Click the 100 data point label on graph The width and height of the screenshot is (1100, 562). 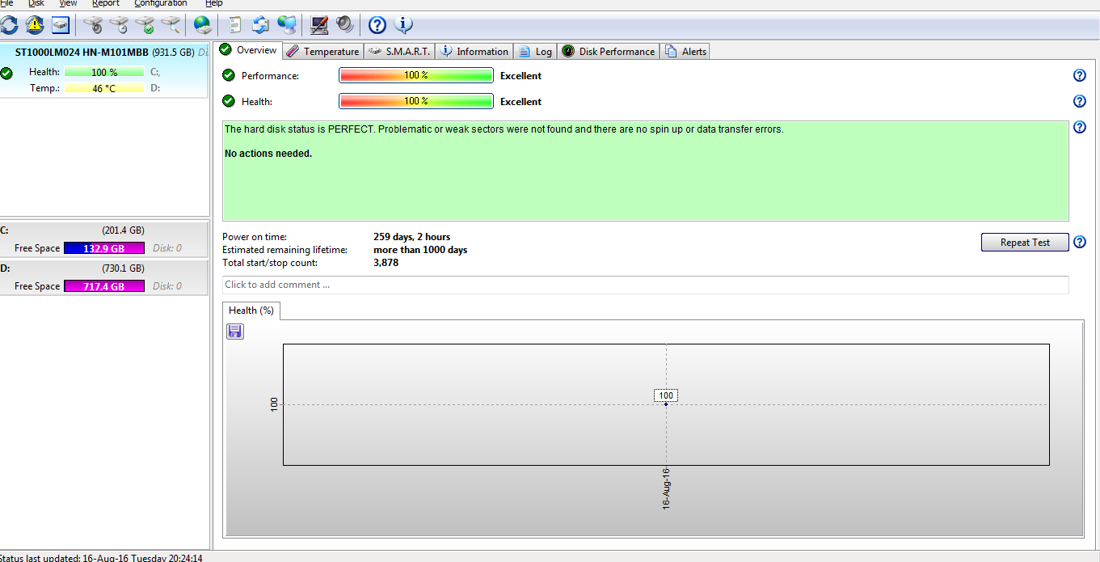coord(666,395)
